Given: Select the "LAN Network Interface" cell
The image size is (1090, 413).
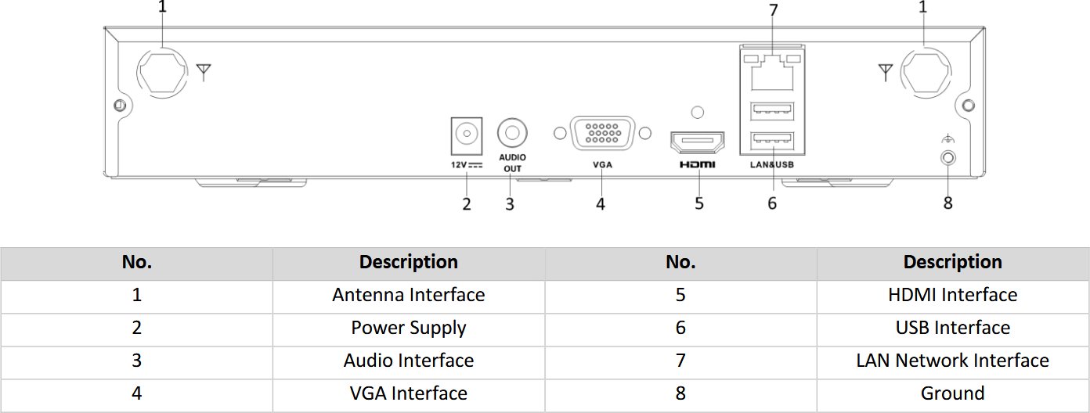Looking at the screenshot, I should point(952,361).
